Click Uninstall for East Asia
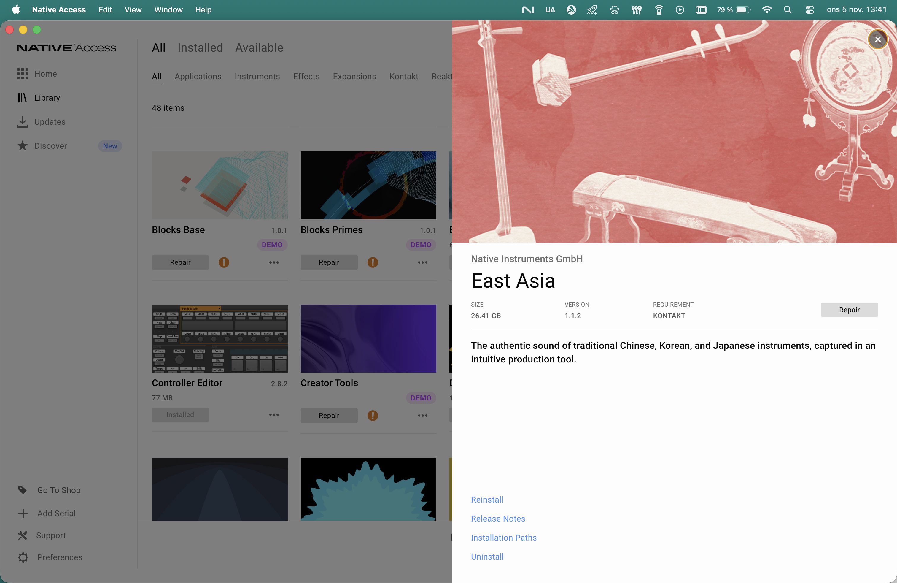The width and height of the screenshot is (897, 583). pos(487,557)
